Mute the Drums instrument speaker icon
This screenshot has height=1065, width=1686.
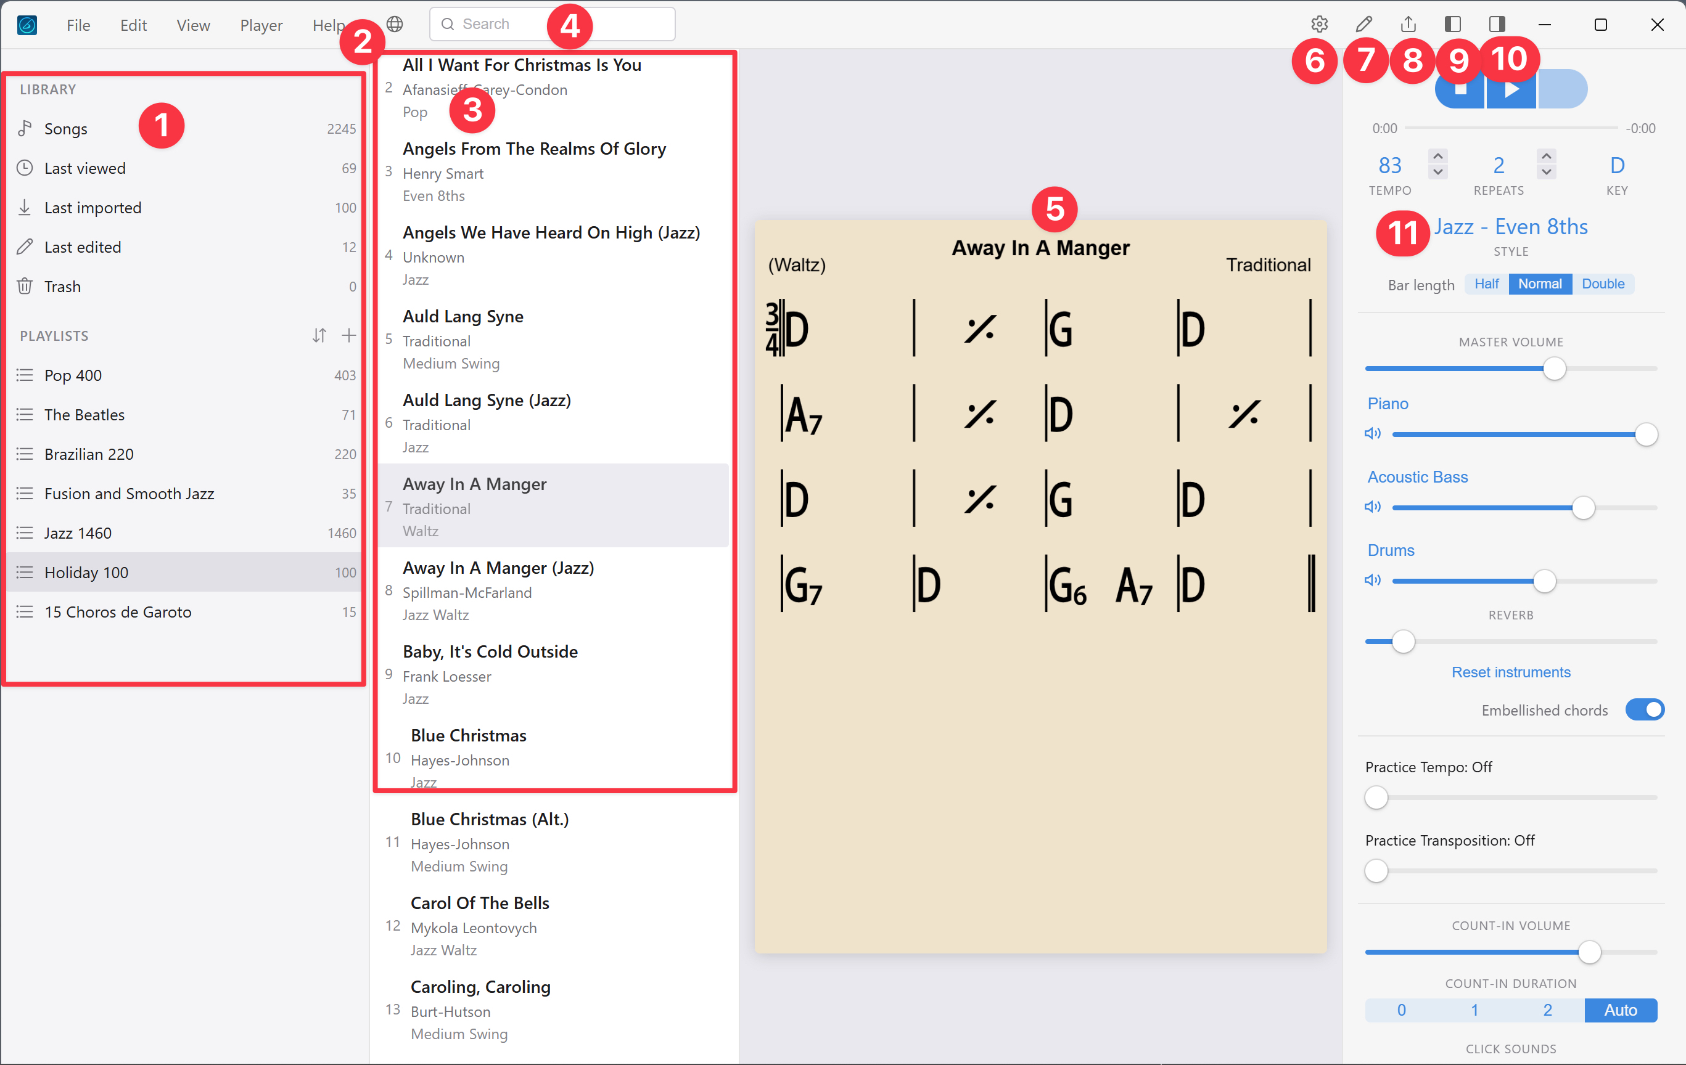(1373, 579)
